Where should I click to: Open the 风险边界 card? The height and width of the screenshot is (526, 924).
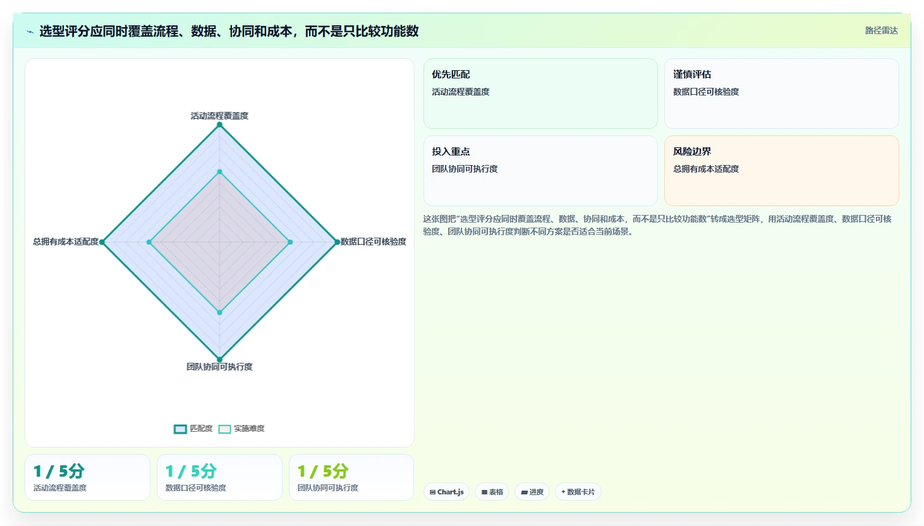point(782,171)
